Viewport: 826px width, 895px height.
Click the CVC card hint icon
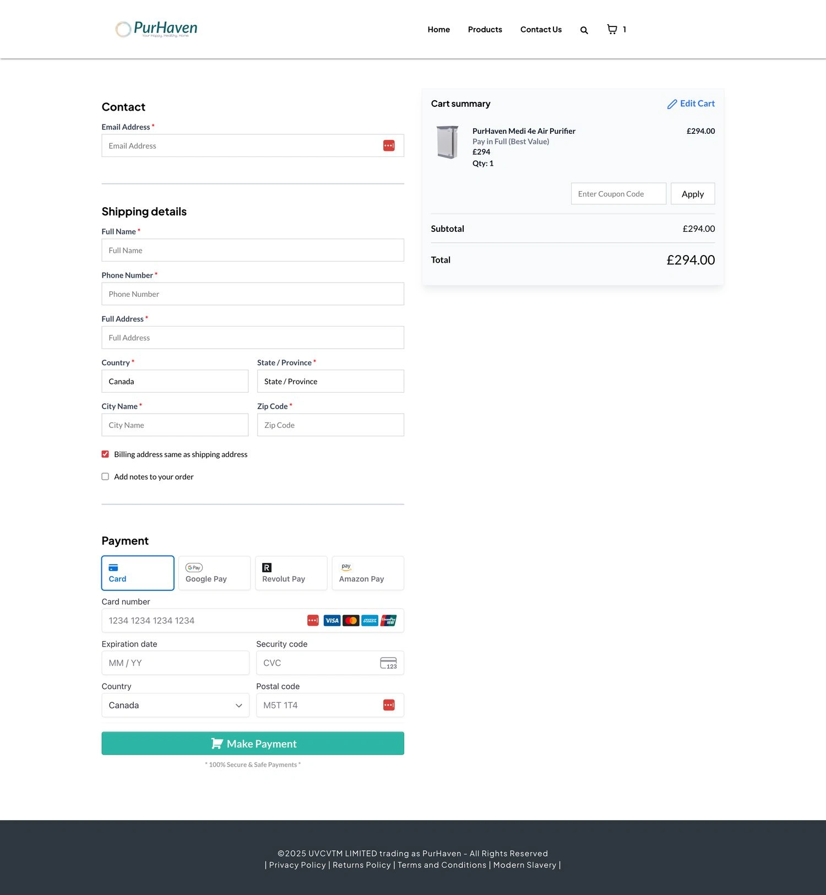389,663
